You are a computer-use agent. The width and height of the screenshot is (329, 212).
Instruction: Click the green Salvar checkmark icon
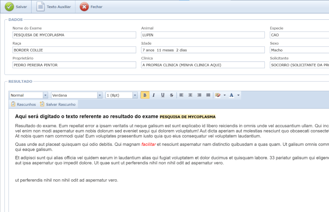tap(9, 7)
